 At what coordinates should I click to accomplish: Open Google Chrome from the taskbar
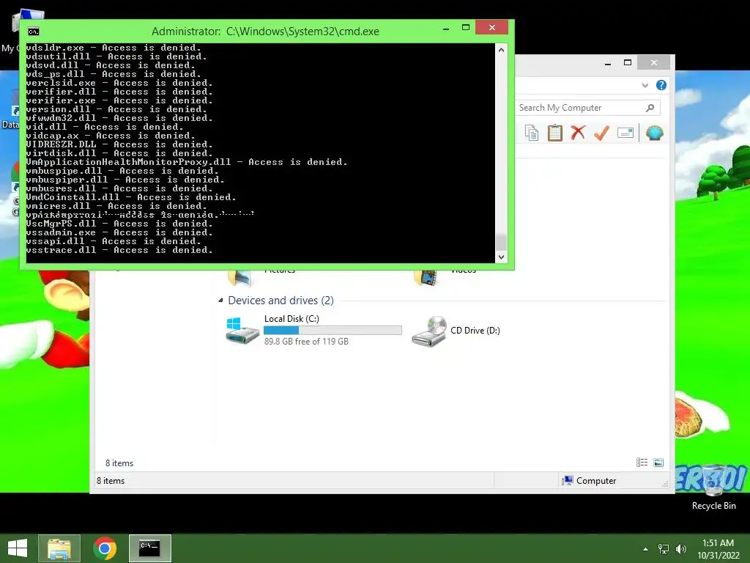click(105, 548)
